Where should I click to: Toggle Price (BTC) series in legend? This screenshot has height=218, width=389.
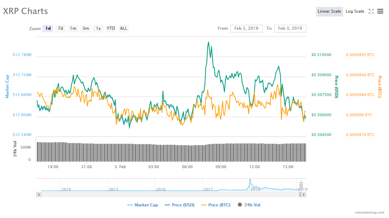(x=216, y=205)
